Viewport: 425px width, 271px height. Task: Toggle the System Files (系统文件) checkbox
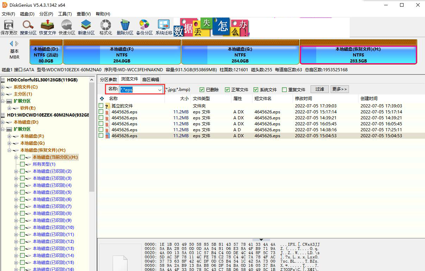coord(256,90)
